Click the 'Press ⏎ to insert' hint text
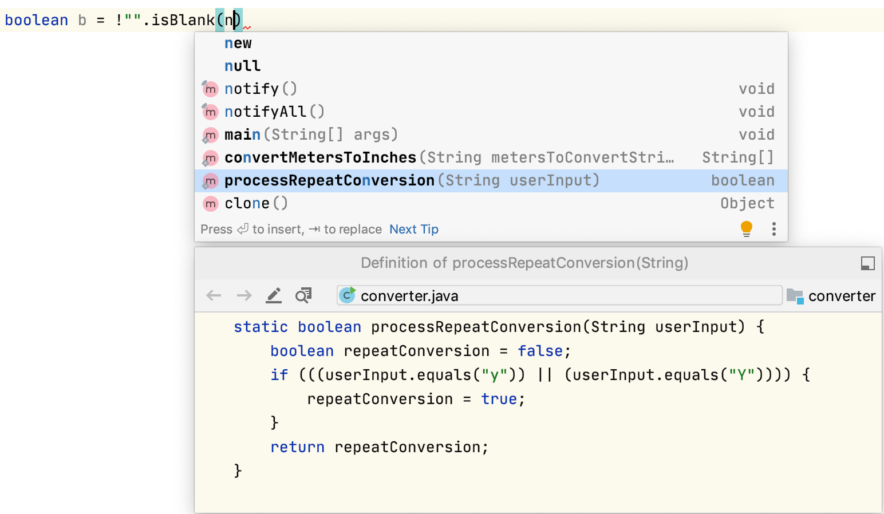The image size is (884, 514). (252, 229)
